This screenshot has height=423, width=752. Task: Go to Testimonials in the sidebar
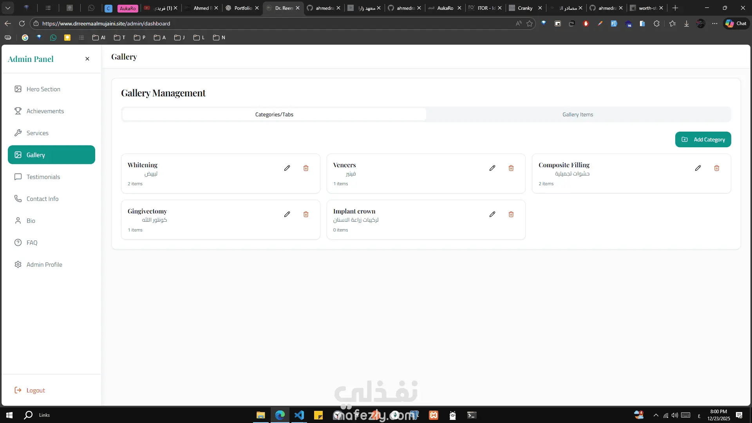[43, 177]
